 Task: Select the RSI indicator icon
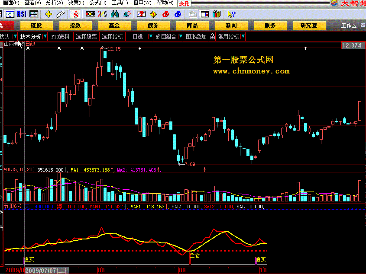(x=22, y=14)
